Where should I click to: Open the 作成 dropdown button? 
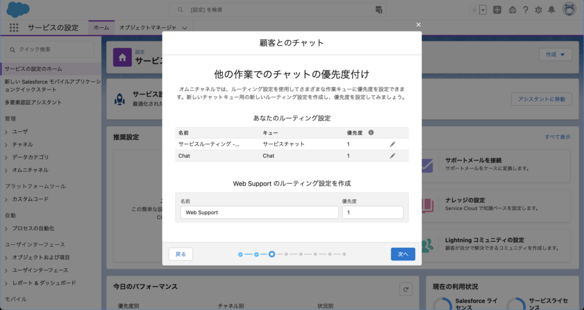point(555,54)
